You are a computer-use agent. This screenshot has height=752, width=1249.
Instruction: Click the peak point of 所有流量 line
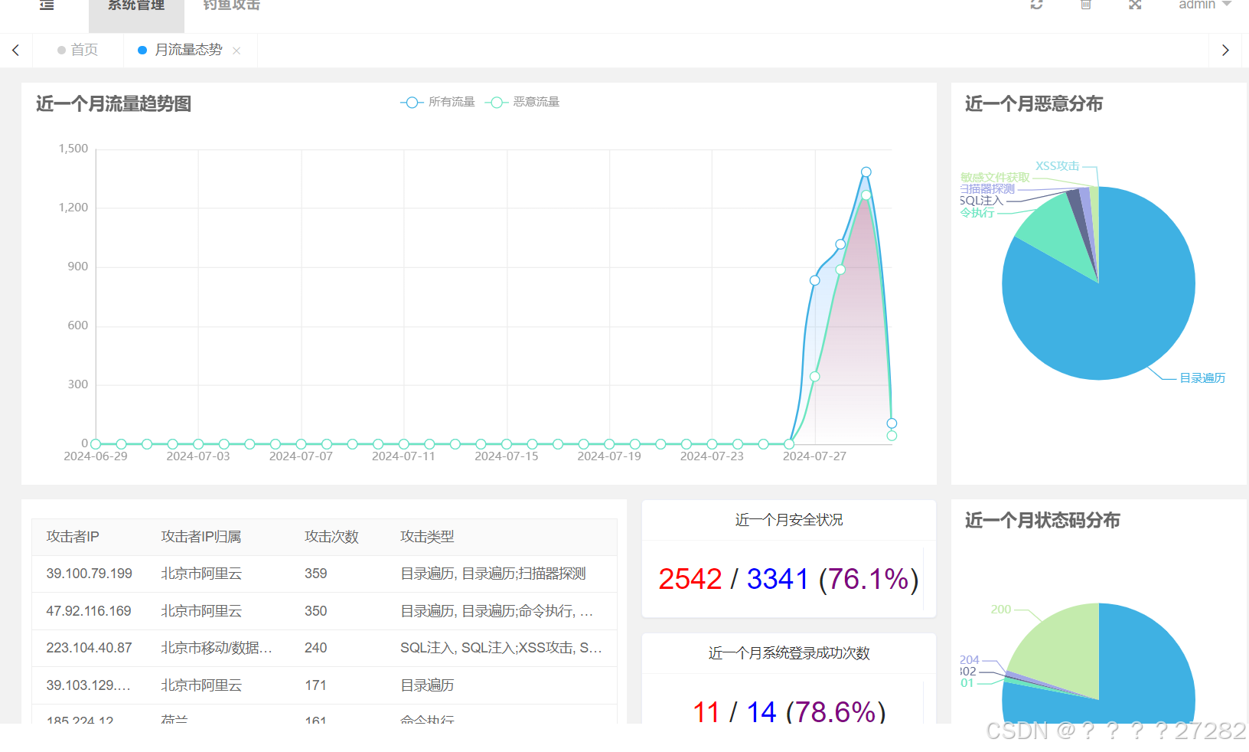(x=866, y=172)
